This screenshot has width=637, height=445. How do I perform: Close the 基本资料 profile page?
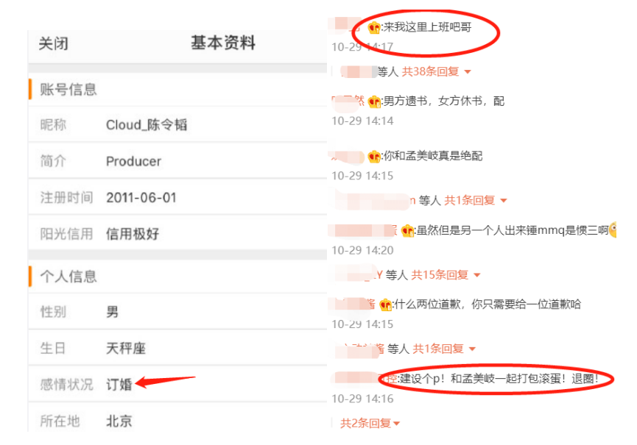click(x=53, y=44)
